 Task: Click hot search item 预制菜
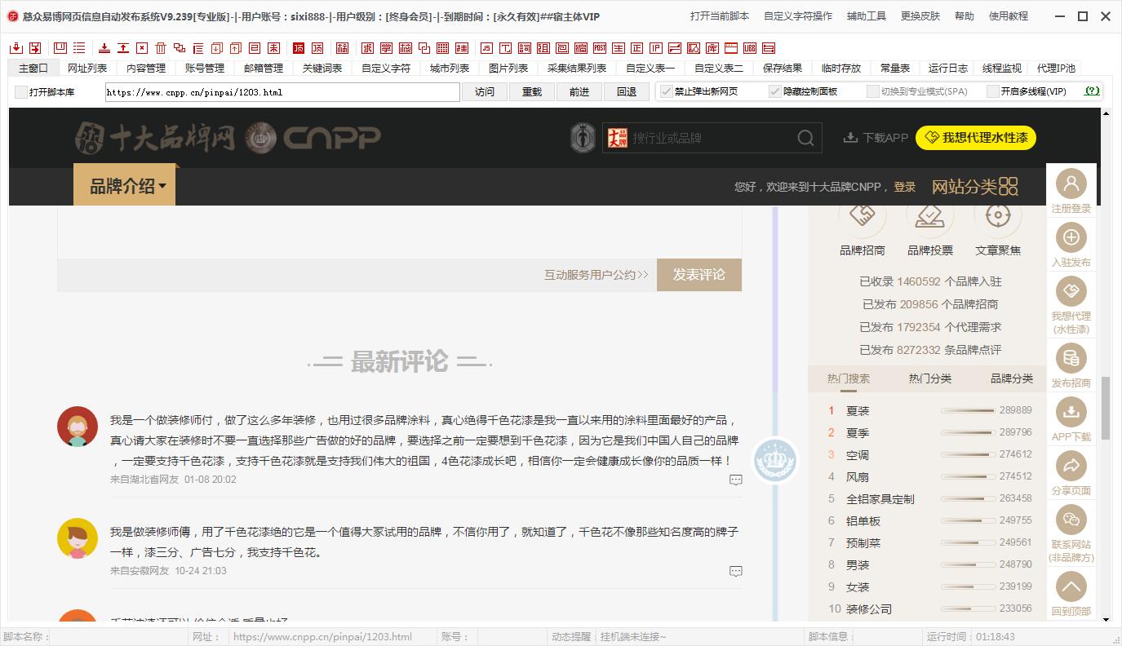tap(863, 543)
